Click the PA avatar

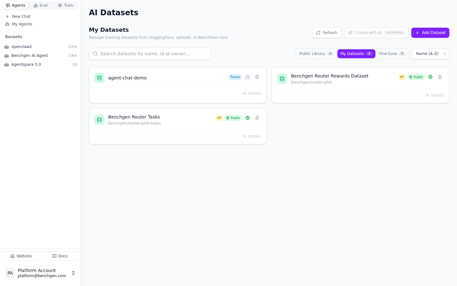point(10,273)
